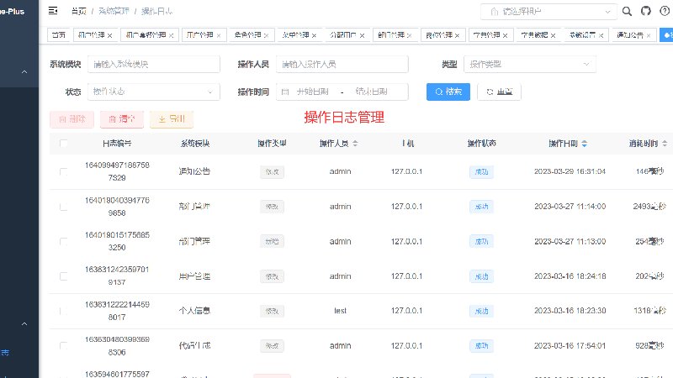
Task: Close the 用户管理 tab
Action: click(219, 35)
